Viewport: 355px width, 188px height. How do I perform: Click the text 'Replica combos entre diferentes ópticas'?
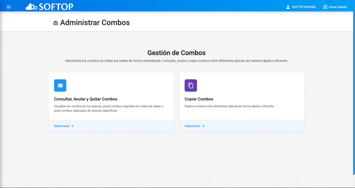coord(229,106)
